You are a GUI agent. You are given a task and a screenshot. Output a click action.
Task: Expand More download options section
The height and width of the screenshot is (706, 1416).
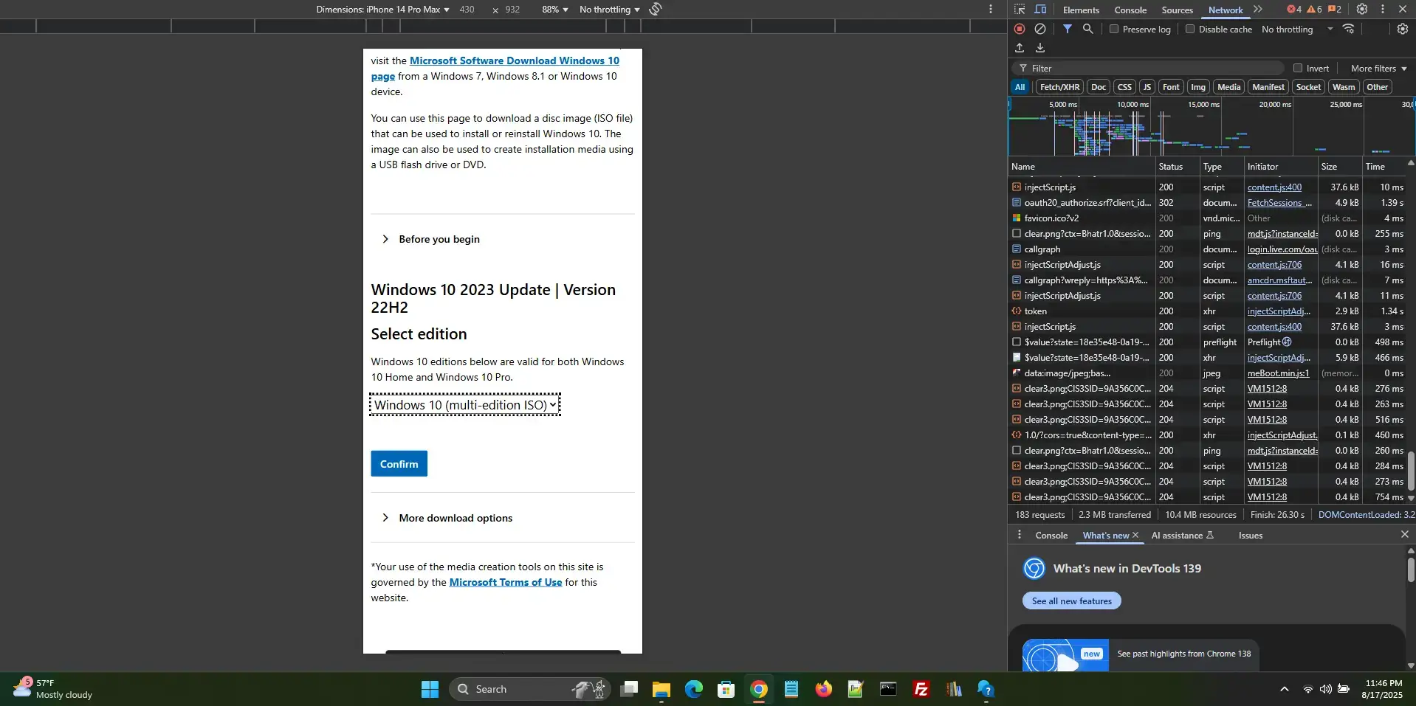click(447, 518)
